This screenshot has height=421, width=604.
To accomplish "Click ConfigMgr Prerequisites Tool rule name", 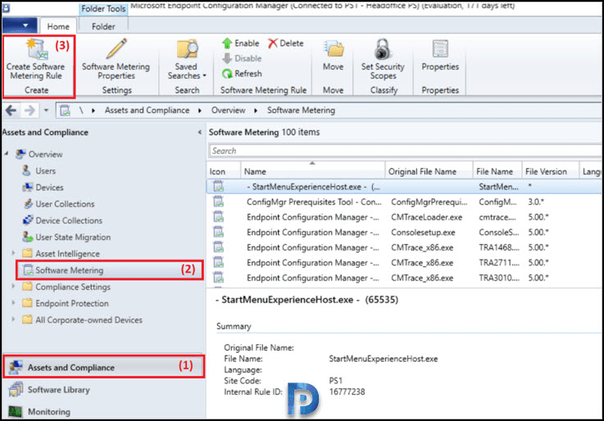I will [x=314, y=202].
